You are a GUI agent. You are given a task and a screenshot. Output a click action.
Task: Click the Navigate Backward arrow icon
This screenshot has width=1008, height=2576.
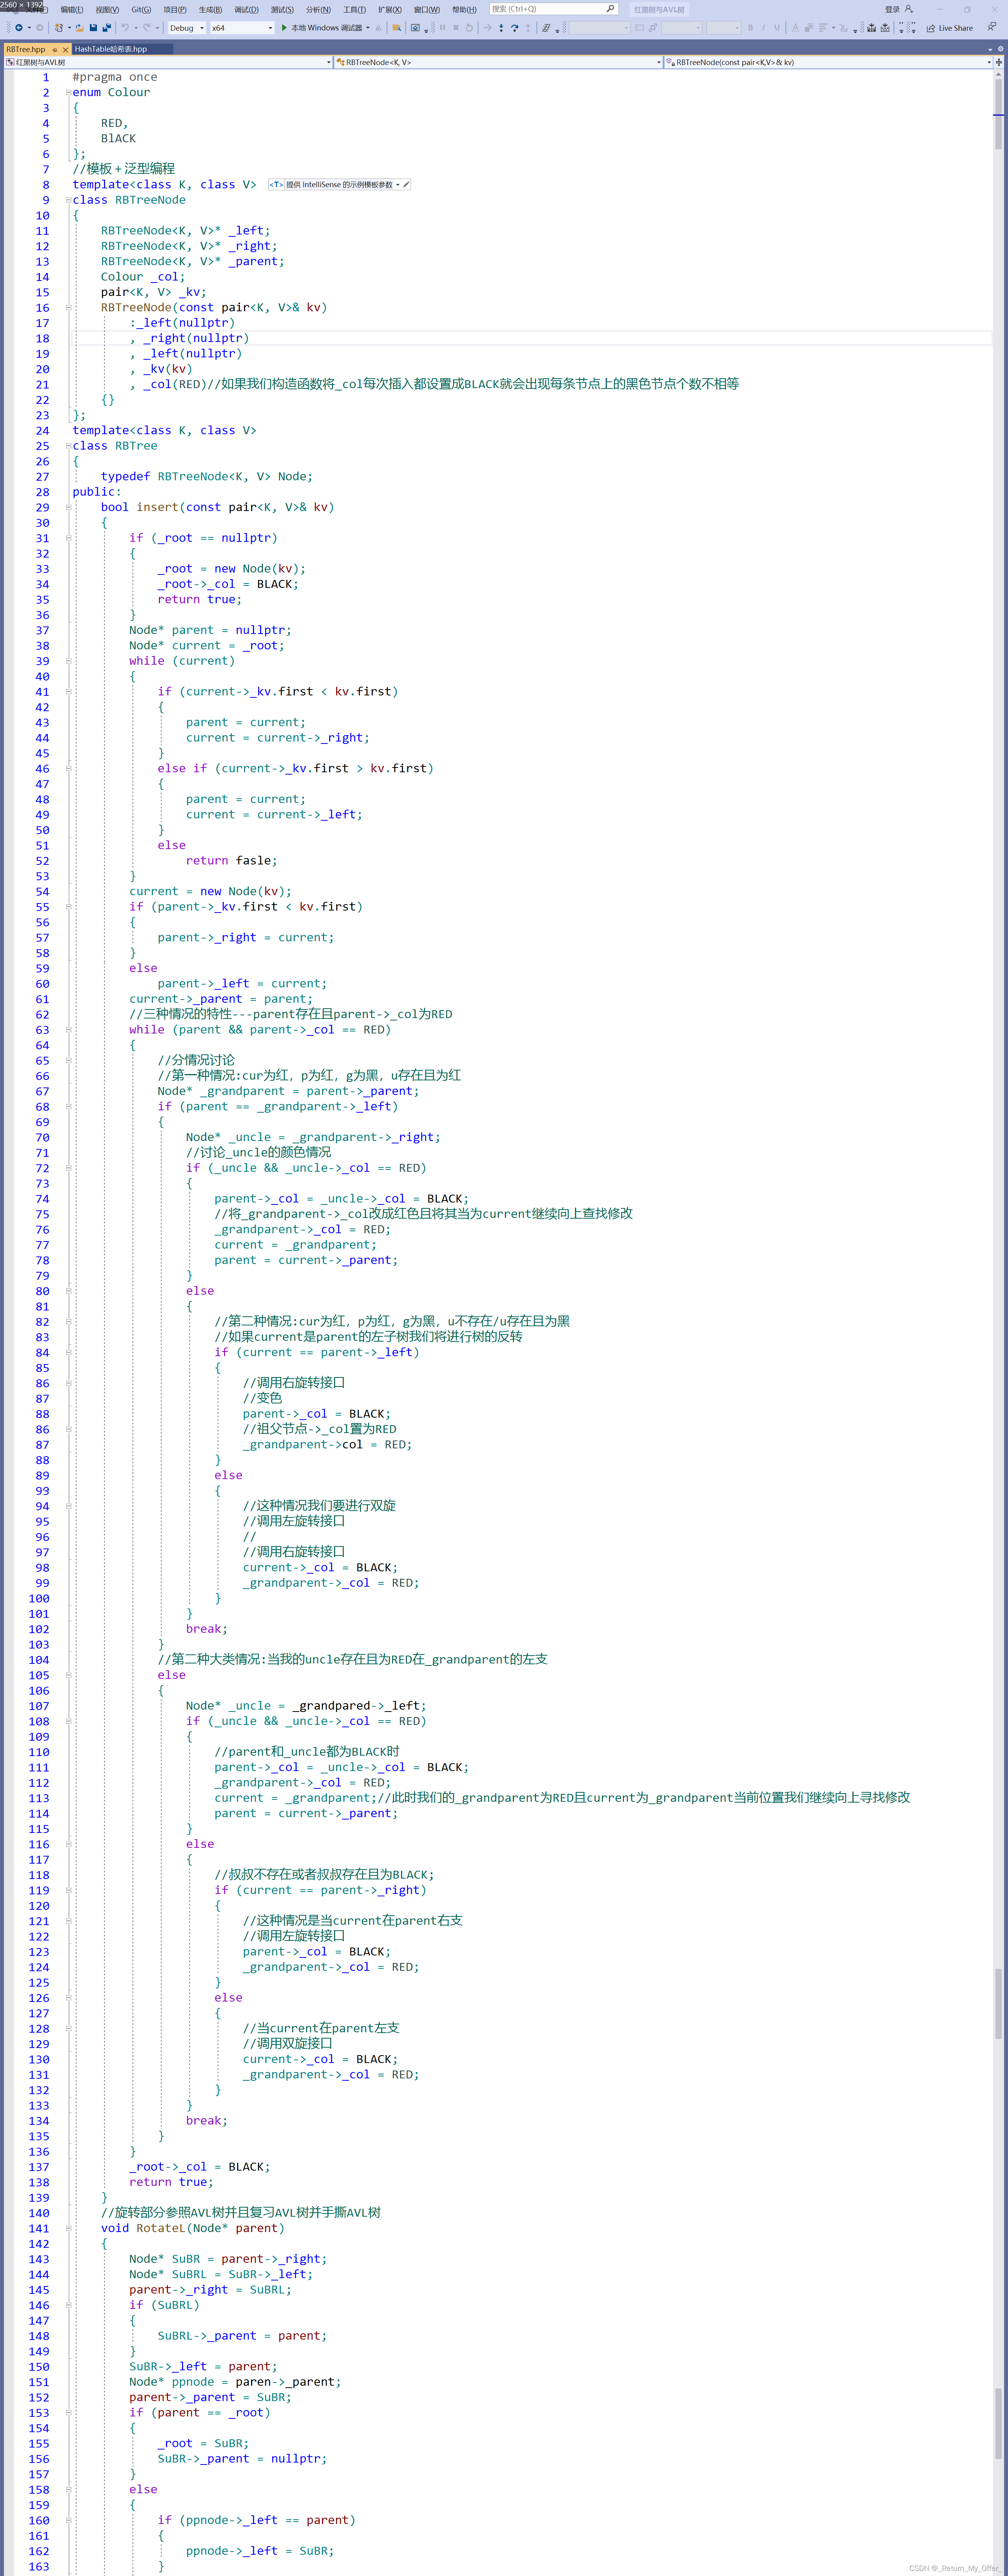click(18, 28)
